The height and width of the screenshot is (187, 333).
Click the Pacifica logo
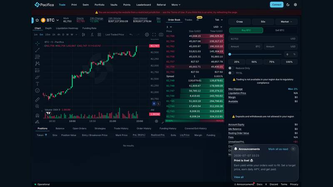(44, 5)
